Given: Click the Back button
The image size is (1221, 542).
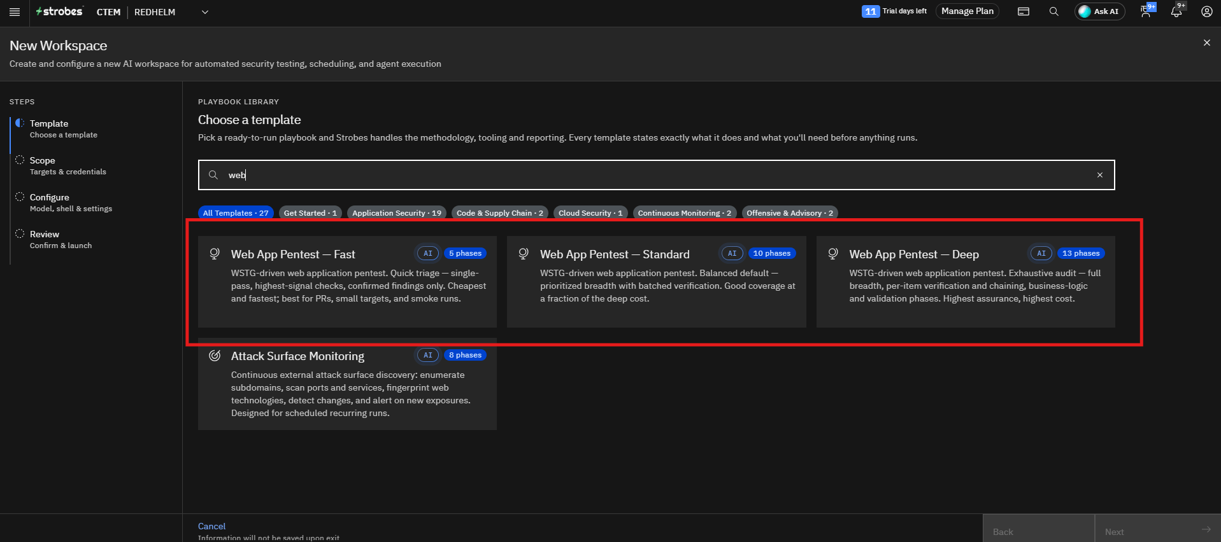Looking at the screenshot, I should click(x=1038, y=528).
